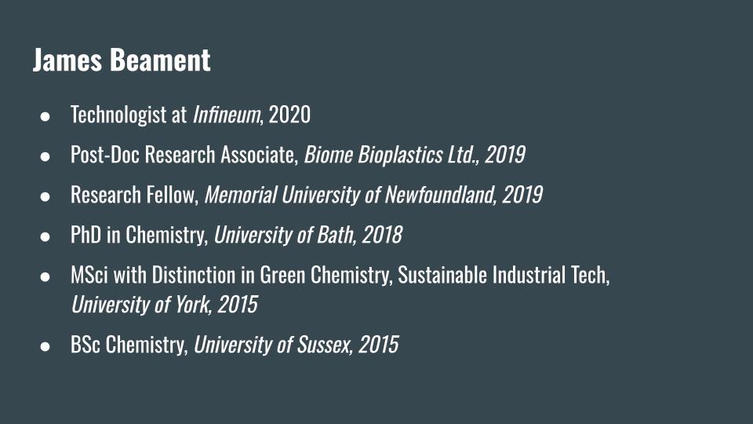Select the Technologist at text
Screen dimensions: 753x424
click(129, 115)
